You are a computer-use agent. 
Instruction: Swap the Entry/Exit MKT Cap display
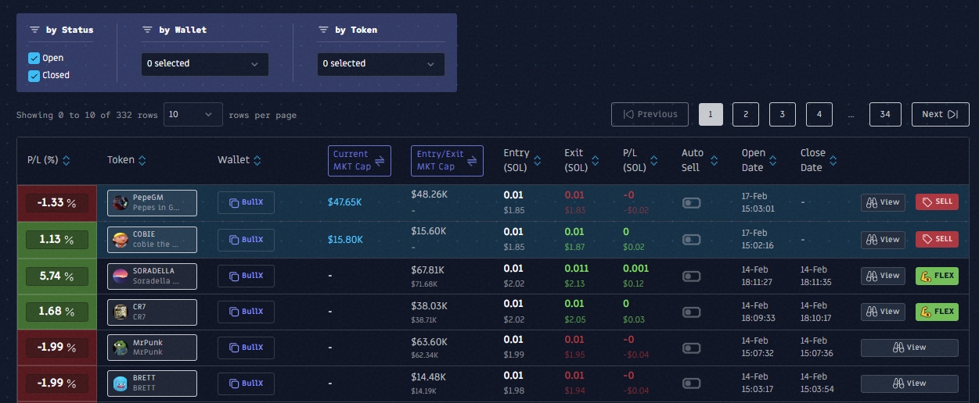472,160
